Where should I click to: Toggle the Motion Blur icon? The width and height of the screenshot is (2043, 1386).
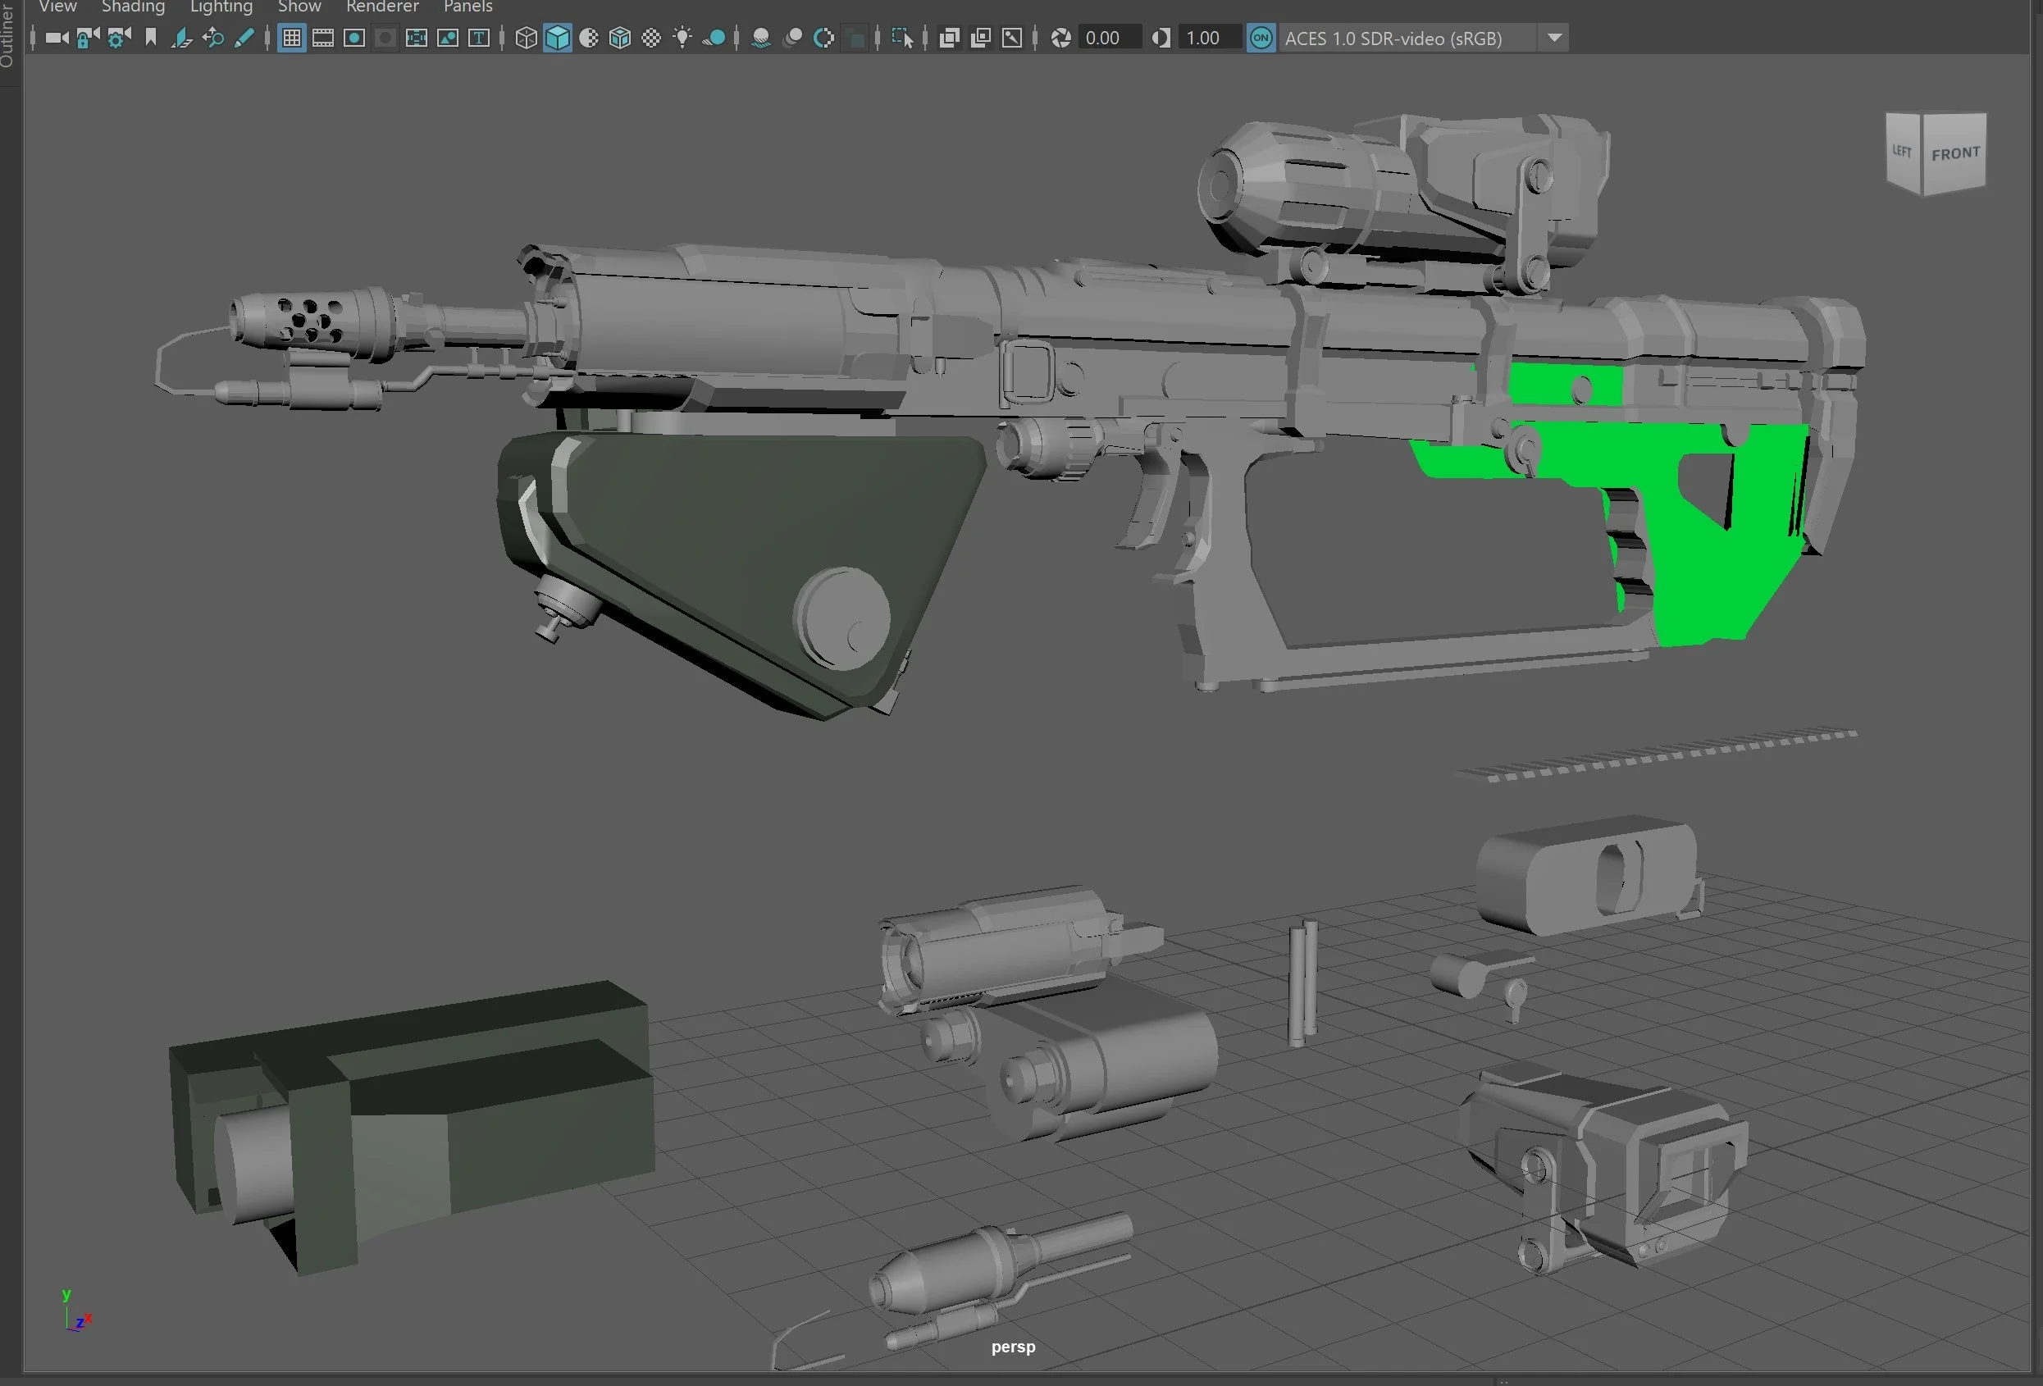792,38
